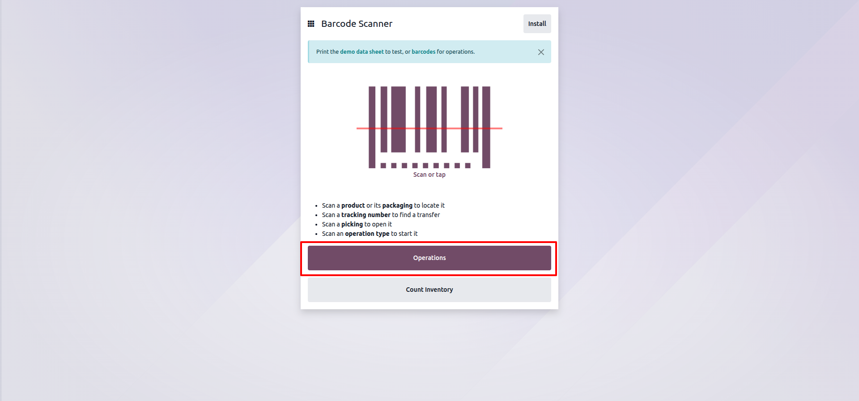Click the 'Scan or tap' caption

point(429,175)
